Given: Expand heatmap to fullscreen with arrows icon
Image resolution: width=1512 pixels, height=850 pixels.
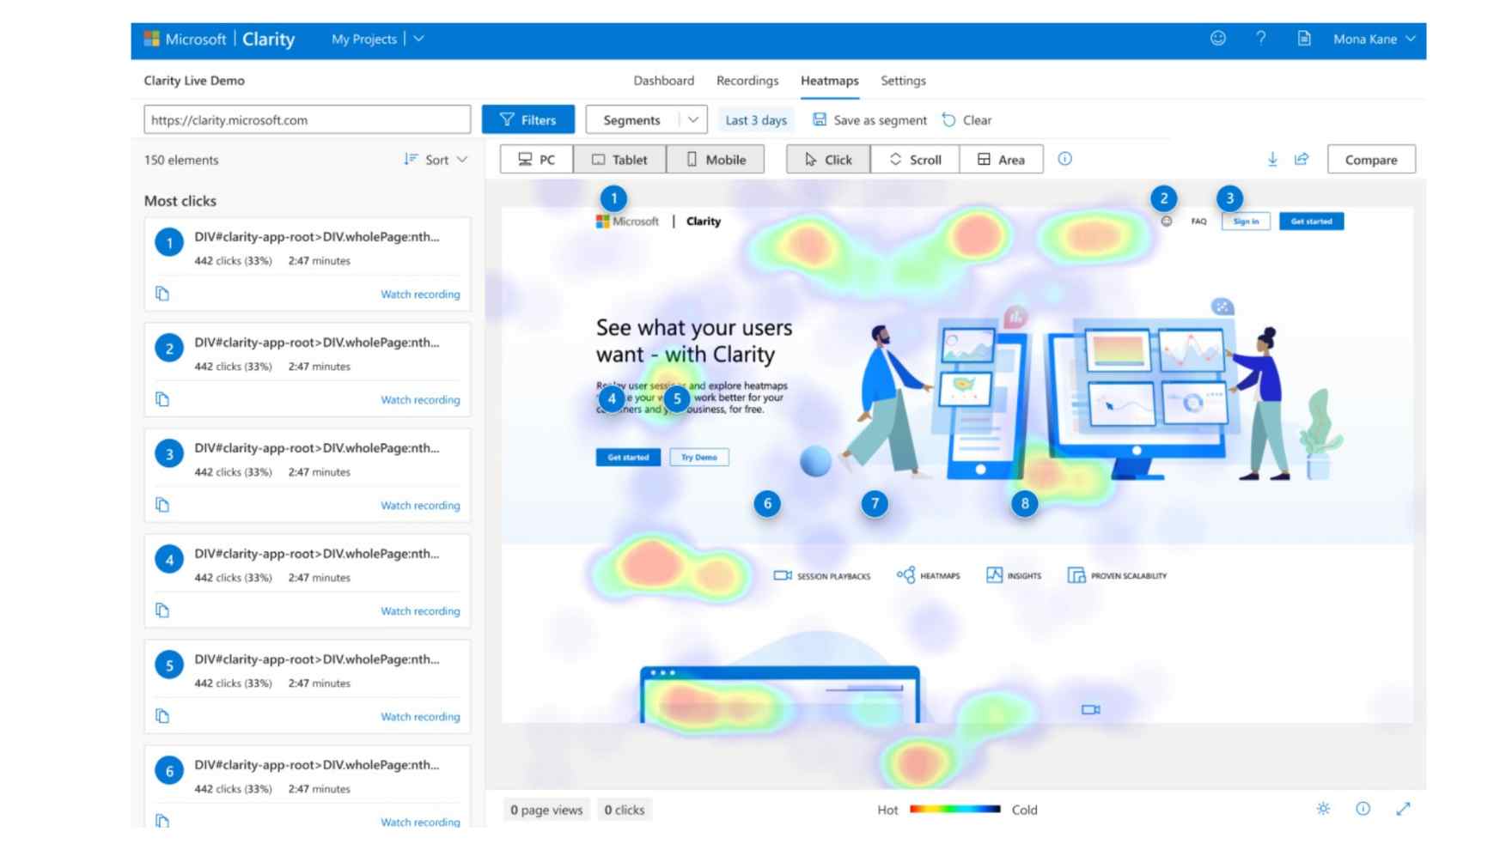Looking at the screenshot, I should coord(1403,809).
